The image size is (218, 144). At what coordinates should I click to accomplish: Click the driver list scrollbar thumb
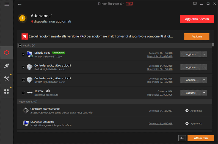[213, 45]
